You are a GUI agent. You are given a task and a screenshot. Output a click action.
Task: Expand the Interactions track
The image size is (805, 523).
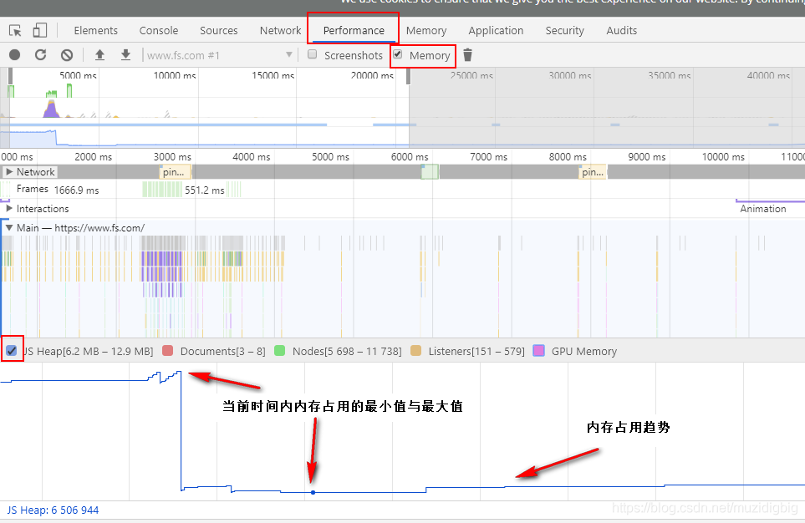[8, 208]
